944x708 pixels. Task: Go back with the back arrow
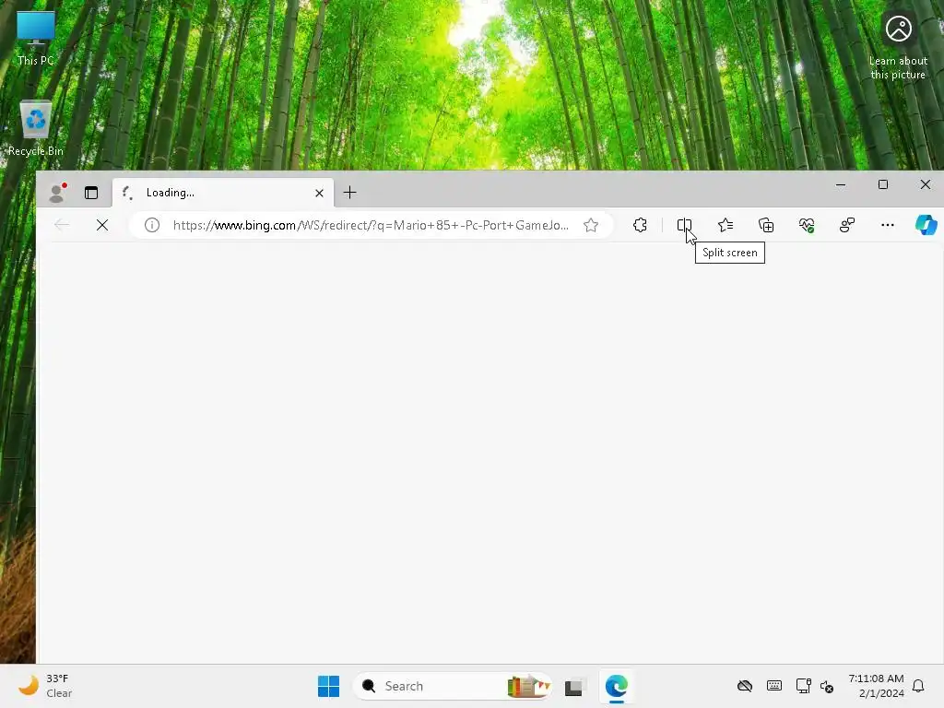pyautogui.click(x=62, y=225)
